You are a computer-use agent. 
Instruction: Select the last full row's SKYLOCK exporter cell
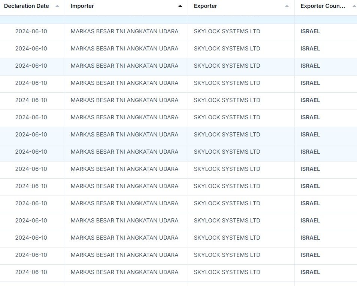tap(227, 272)
